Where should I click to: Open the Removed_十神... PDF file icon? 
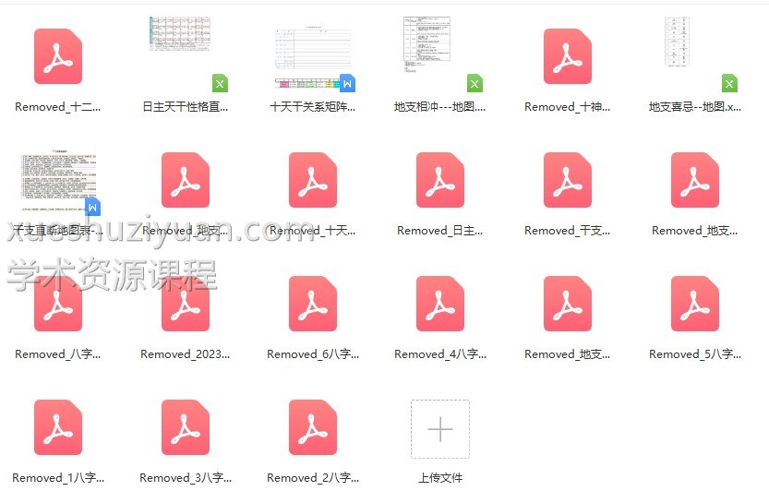click(568, 56)
